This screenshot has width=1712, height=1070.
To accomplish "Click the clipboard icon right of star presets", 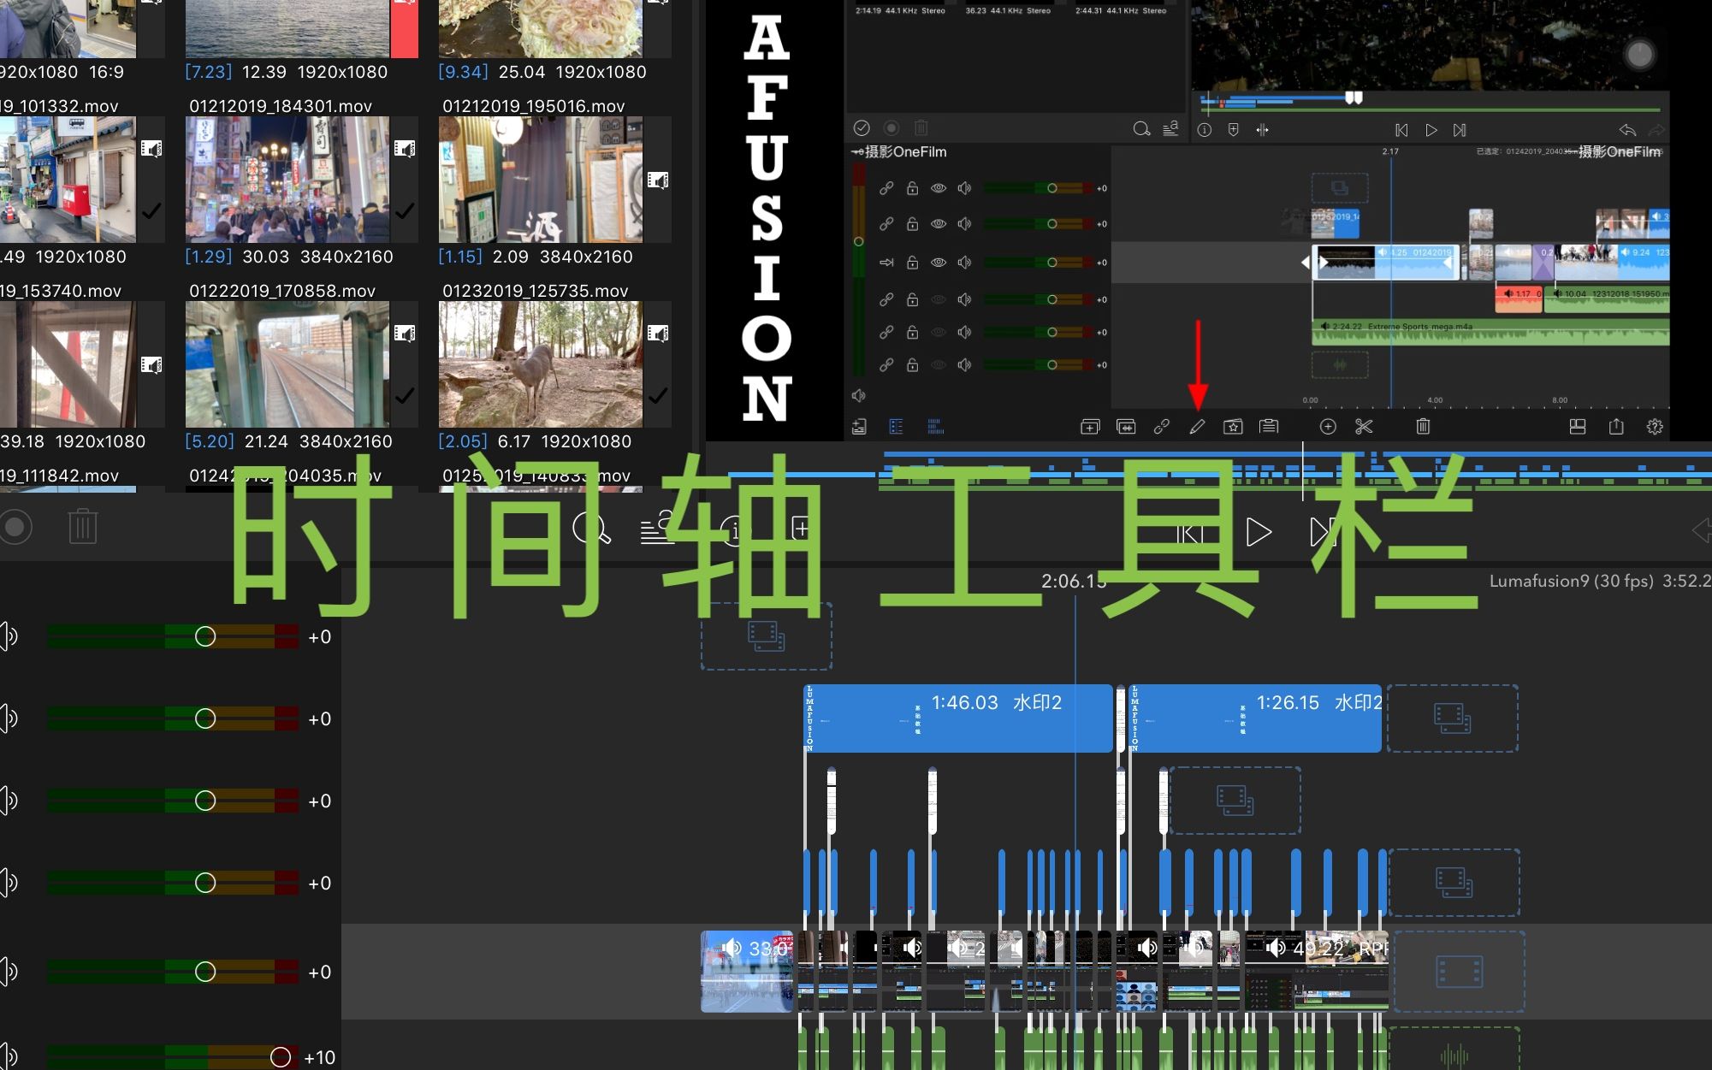I will [1269, 427].
